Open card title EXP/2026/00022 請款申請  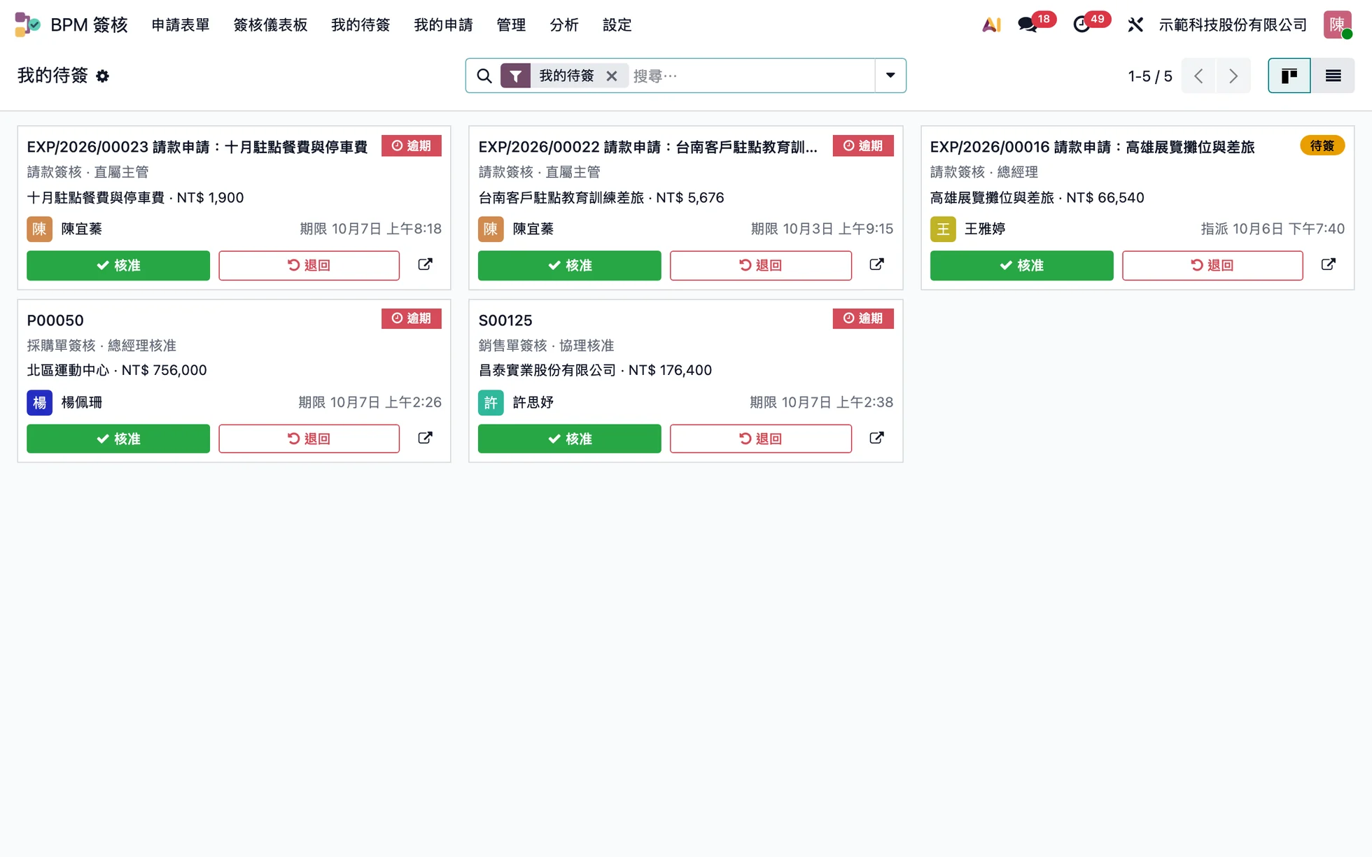(x=648, y=147)
